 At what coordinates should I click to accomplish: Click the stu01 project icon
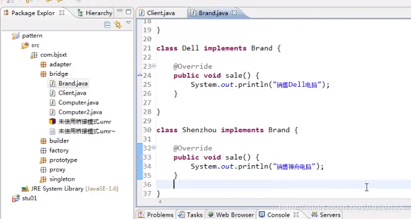click(x=16, y=198)
